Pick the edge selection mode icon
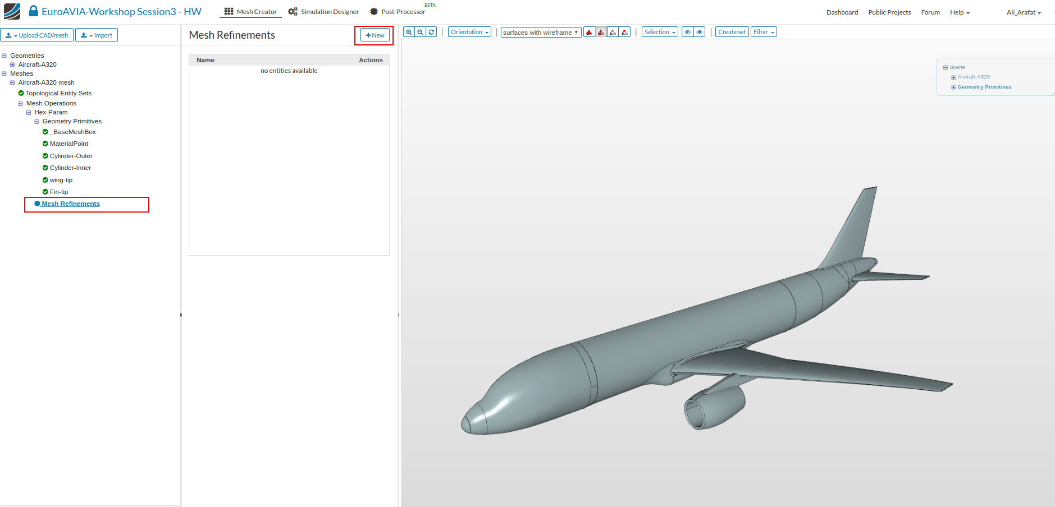Viewport: 1055px width, 507px height. coord(613,32)
